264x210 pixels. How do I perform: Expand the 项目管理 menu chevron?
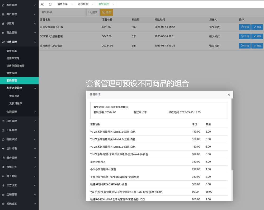coord(35,121)
